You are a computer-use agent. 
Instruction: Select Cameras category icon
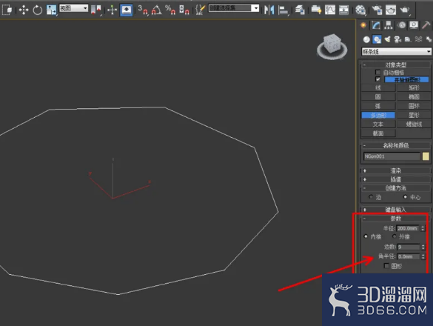click(x=397, y=39)
